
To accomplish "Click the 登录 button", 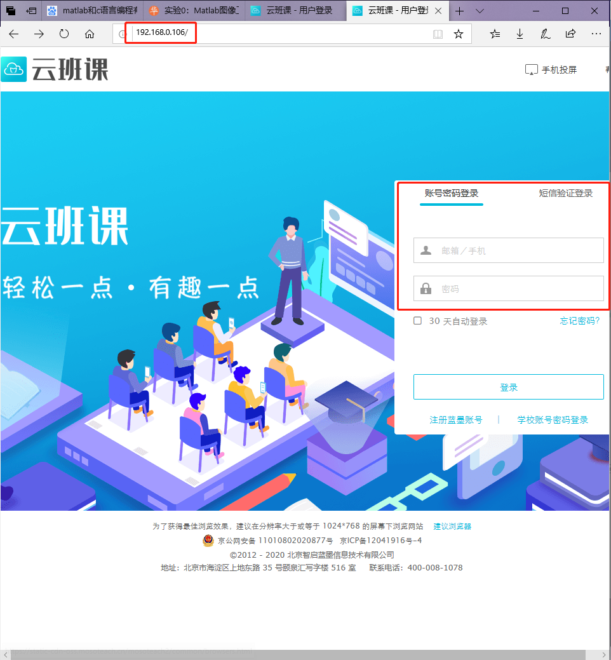I will (x=508, y=387).
